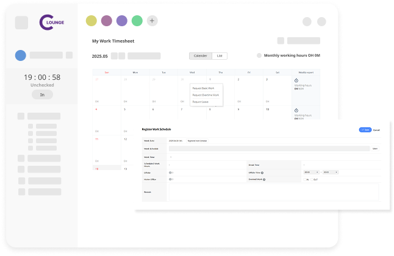Click the Weekly report column header
The height and width of the screenshot is (256, 394).
(306, 73)
